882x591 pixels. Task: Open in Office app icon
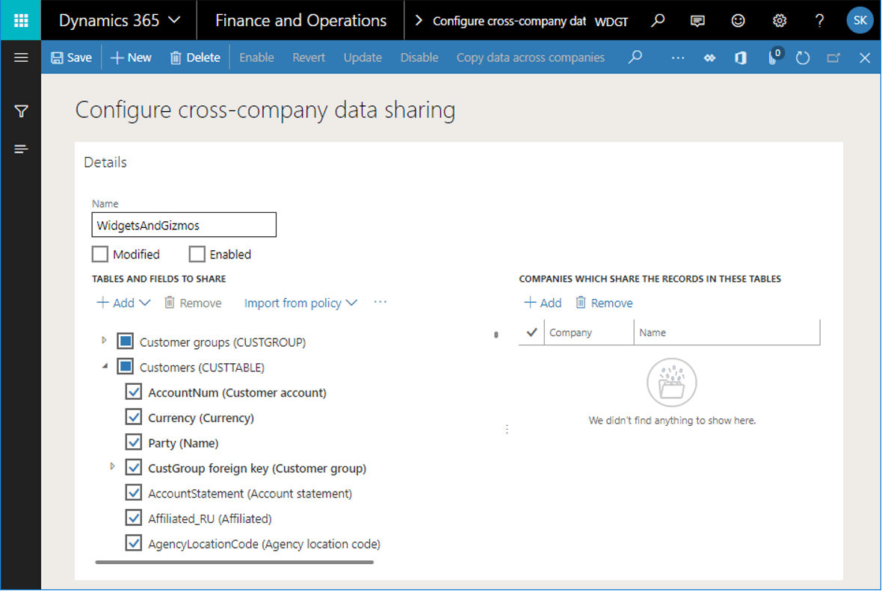[741, 58]
